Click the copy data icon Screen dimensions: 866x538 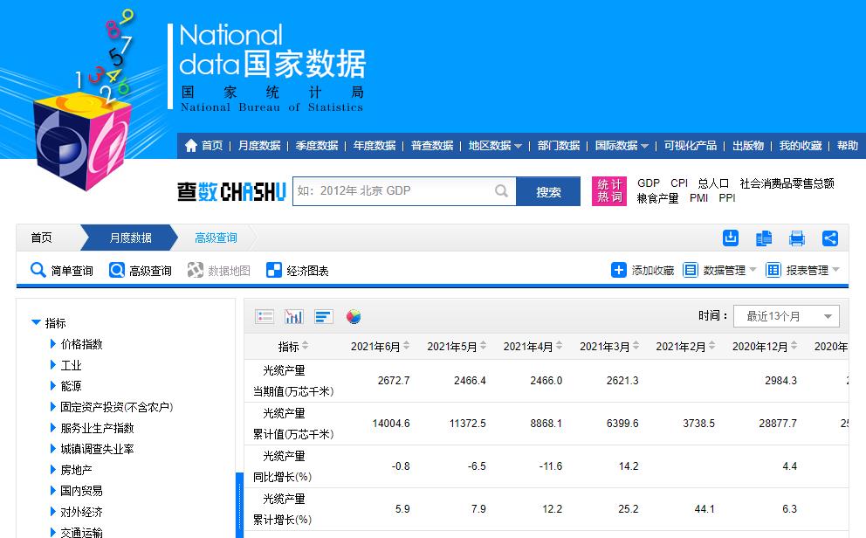[762, 238]
